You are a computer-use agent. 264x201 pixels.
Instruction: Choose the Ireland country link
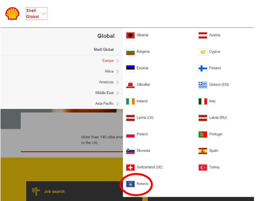pyautogui.click(x=142, y=101)
